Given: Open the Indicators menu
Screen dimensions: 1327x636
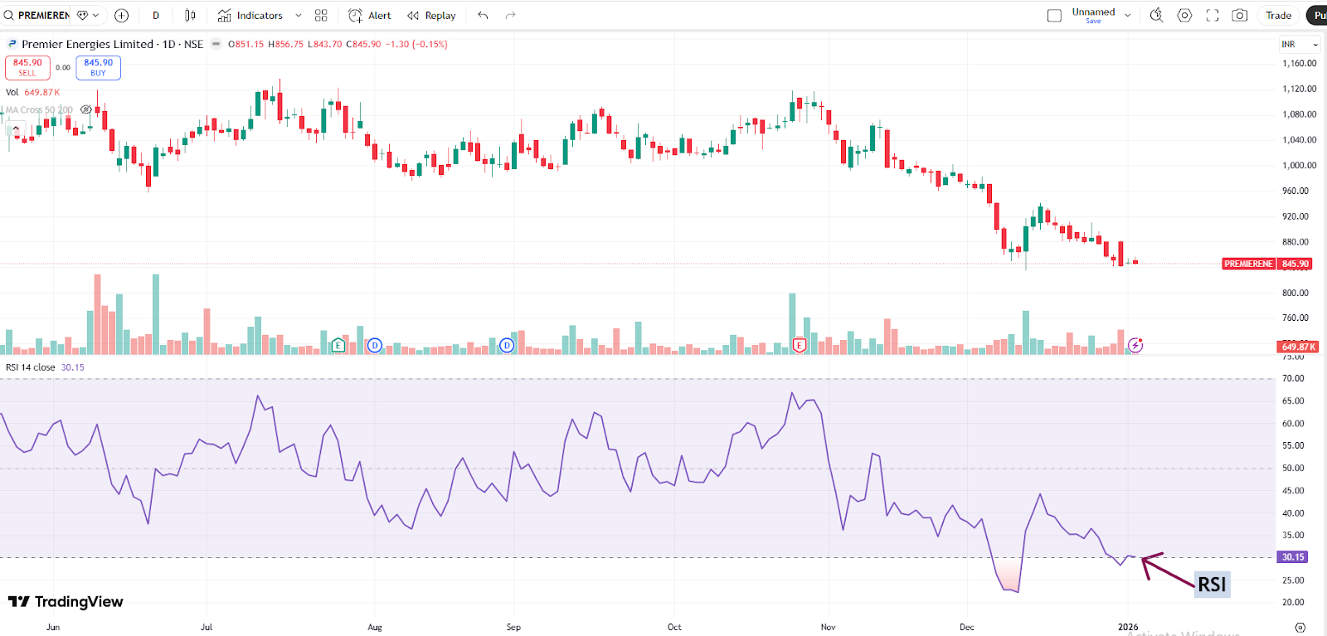Looking at the screenshot, I should [x=250, y=15].
